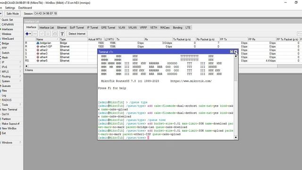Open Files from sidebar
302x170 pixels.
[4, 91]
